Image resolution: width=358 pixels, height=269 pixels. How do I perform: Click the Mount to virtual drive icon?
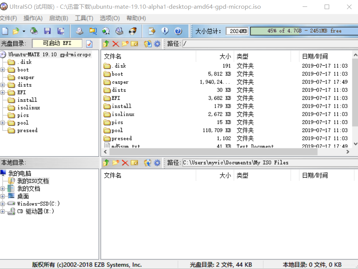tap(119, 31)
